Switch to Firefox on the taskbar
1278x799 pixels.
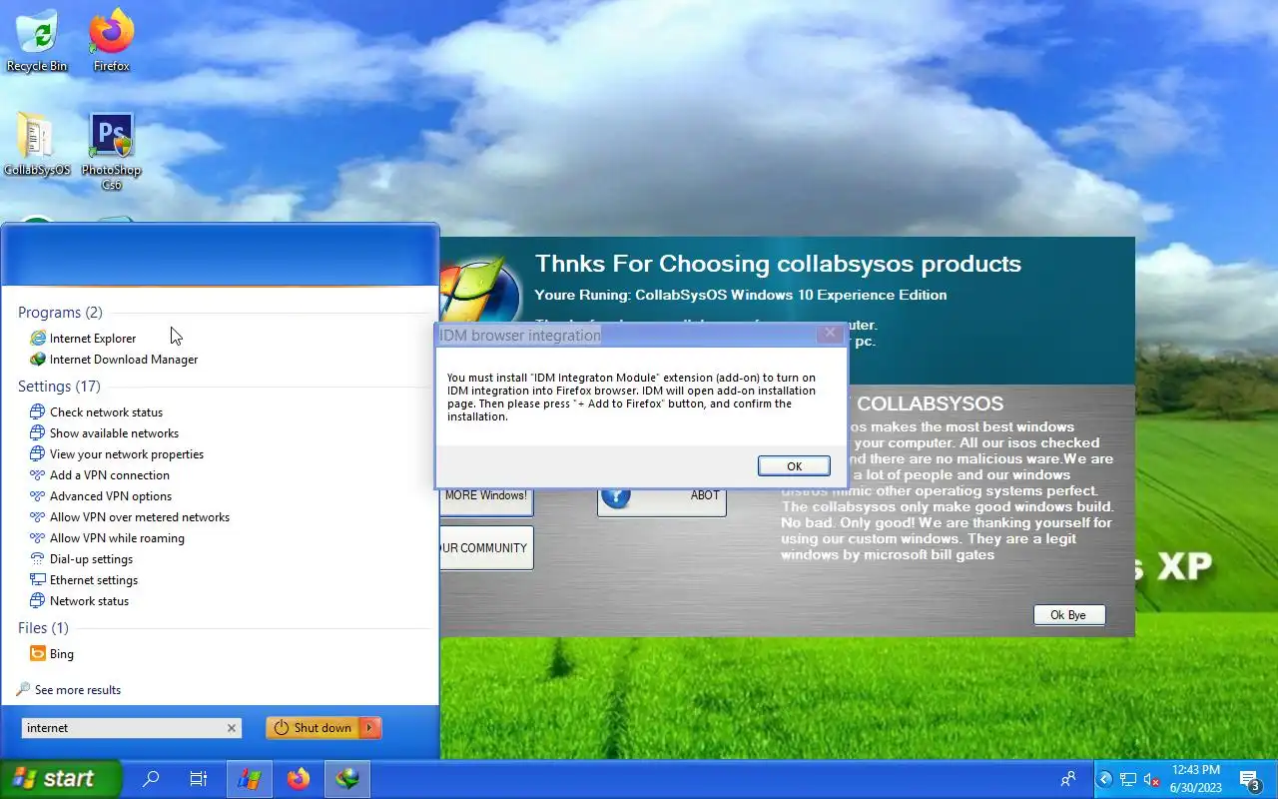299,779
